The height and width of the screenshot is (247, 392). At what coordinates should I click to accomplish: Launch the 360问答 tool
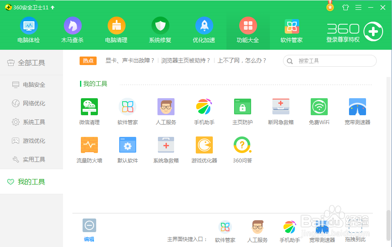coord(243,150)
